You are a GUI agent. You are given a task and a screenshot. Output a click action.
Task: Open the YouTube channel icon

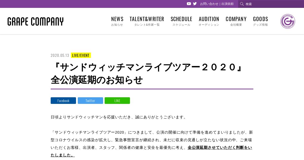tap(189, 4)
